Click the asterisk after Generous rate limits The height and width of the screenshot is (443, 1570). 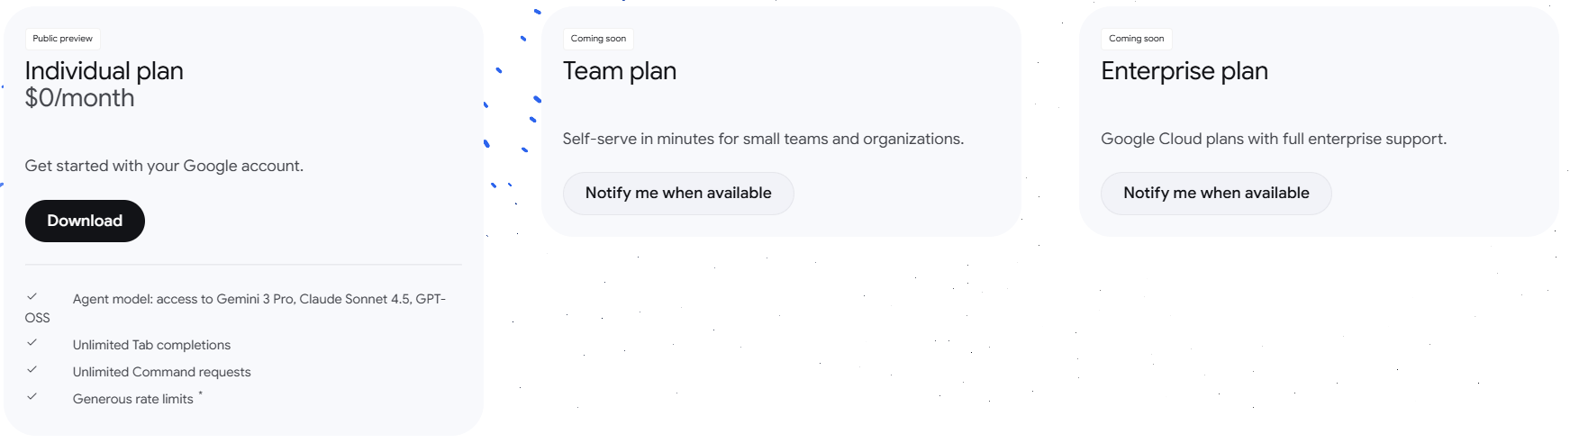coord(201,394)
